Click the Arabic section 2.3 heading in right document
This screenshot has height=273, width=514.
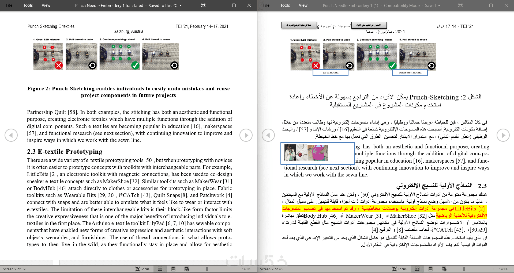pyautogui.click(x=441, y=186)
